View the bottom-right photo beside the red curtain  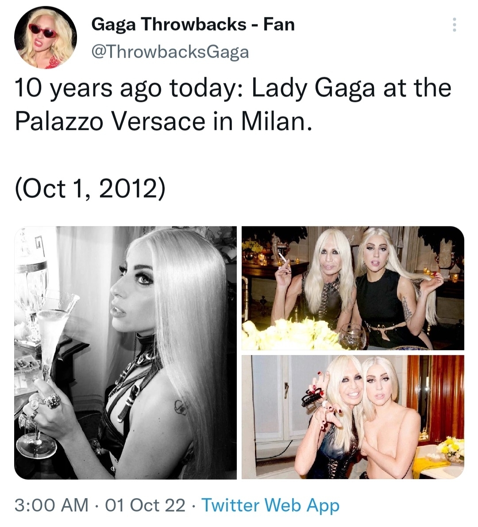[353, 417]
